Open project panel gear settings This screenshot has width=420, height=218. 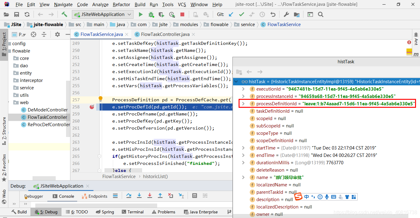[57, 34]
